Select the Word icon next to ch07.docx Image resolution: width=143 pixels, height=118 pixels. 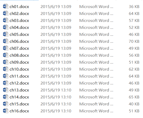[6, 48]
